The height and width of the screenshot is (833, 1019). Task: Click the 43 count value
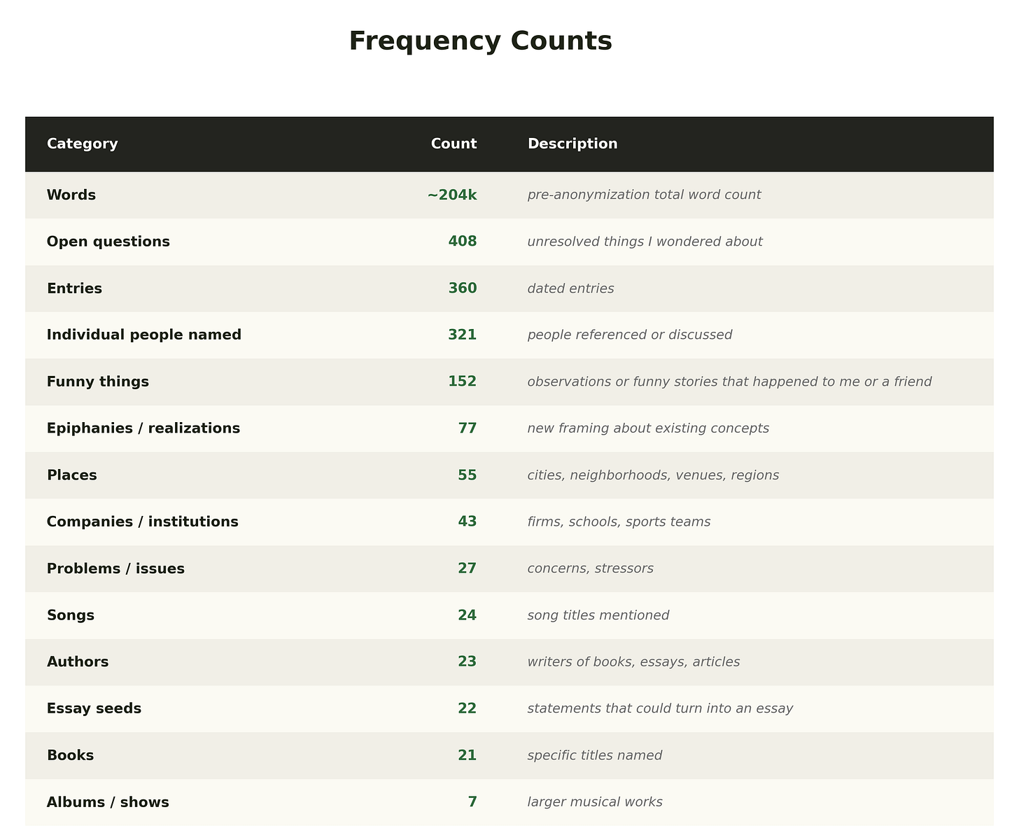tap(468, 522)
